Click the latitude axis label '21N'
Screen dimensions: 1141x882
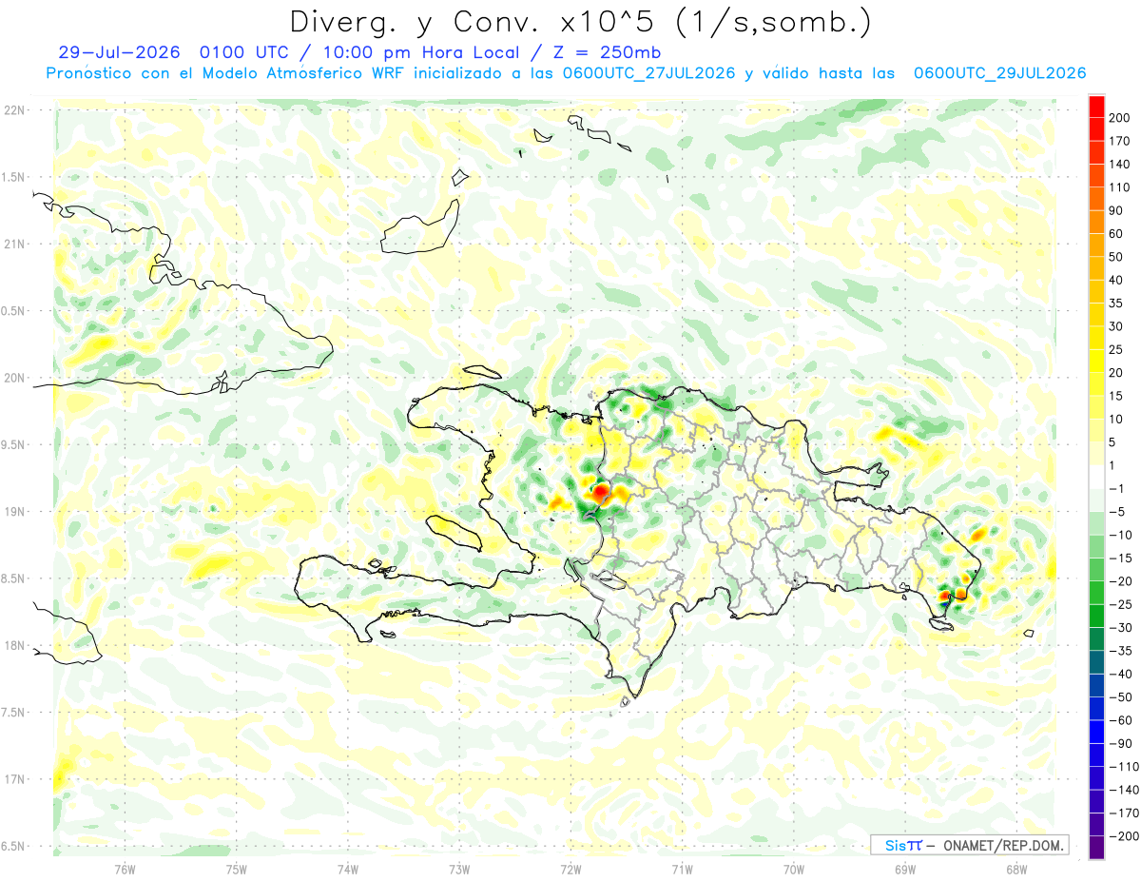pyautogui.click(x=14, y=245)
